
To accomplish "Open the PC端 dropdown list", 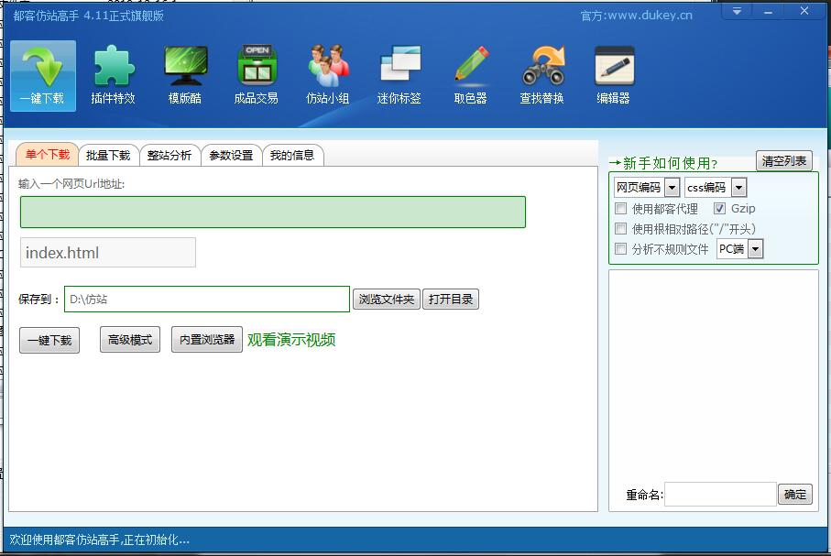I will 755,249.
